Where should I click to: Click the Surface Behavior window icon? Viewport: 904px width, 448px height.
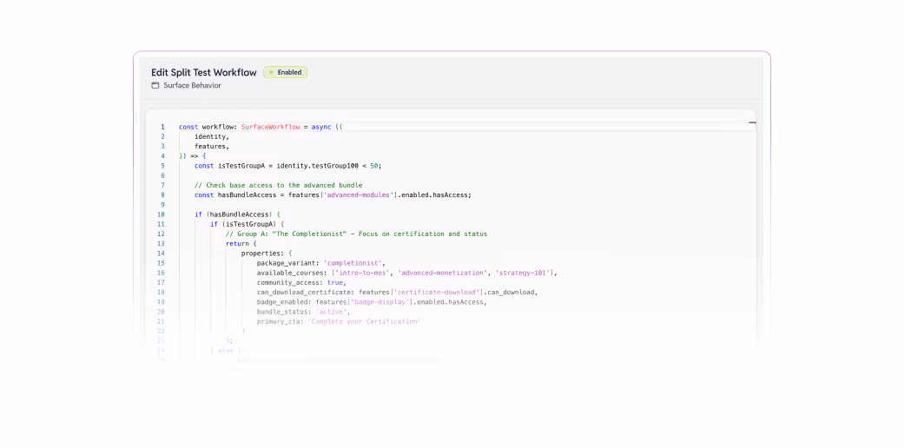(x=155, y=85)
